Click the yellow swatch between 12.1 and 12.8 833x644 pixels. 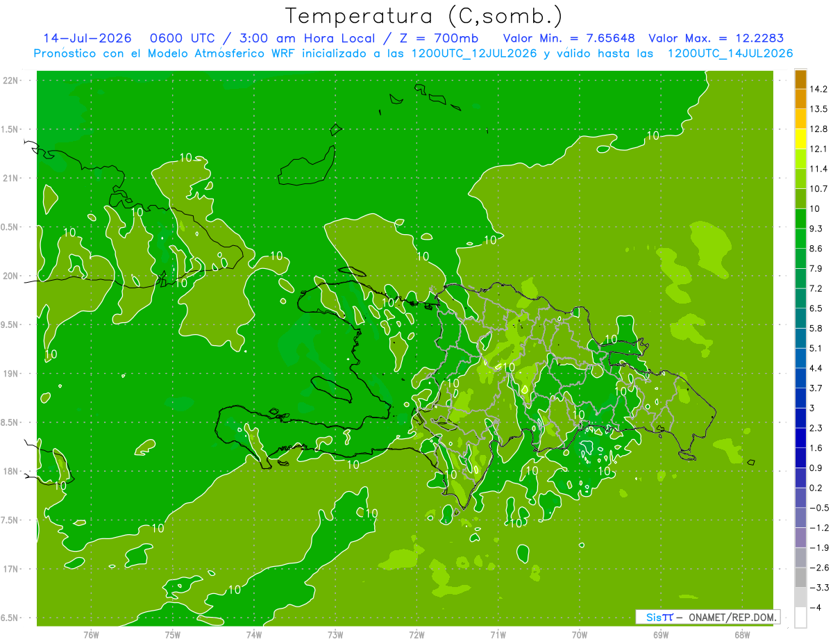pyautogui.click(x=800, y=139)
